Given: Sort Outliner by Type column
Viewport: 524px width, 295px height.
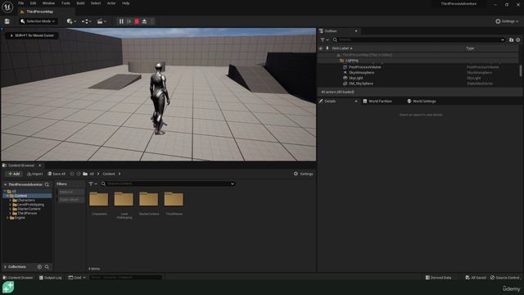Looking at the screenshot, I should point(470,48).
